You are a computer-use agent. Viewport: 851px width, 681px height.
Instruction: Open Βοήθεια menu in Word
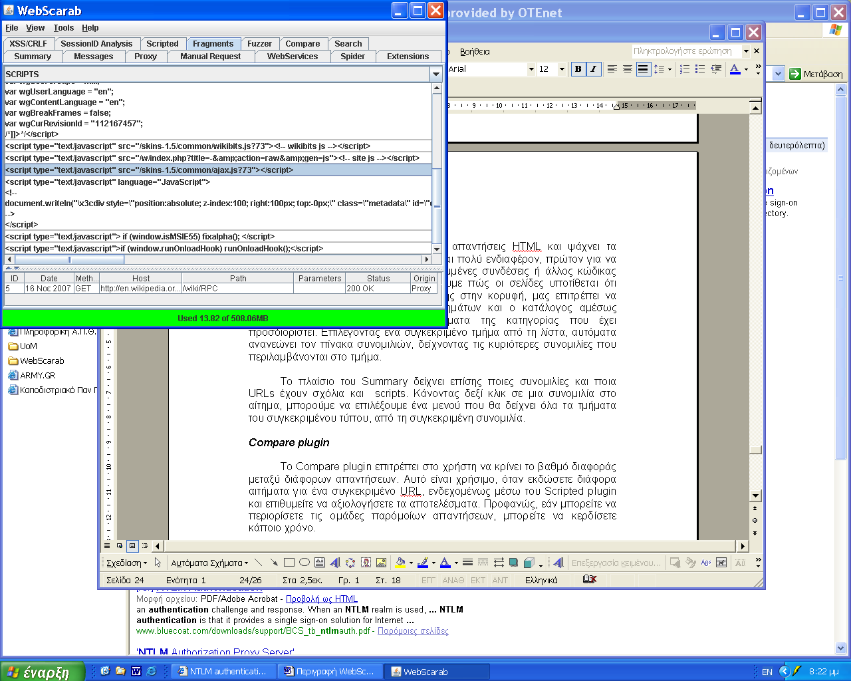tap(475, 52)
